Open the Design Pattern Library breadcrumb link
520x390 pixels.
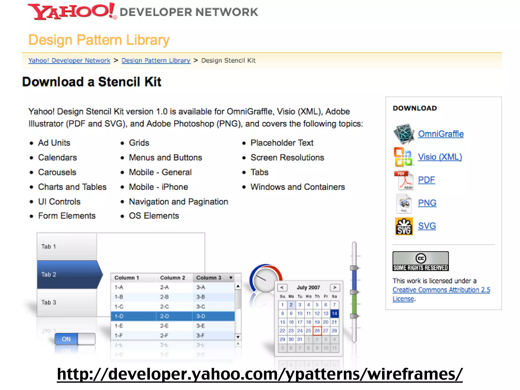point(156,60)
